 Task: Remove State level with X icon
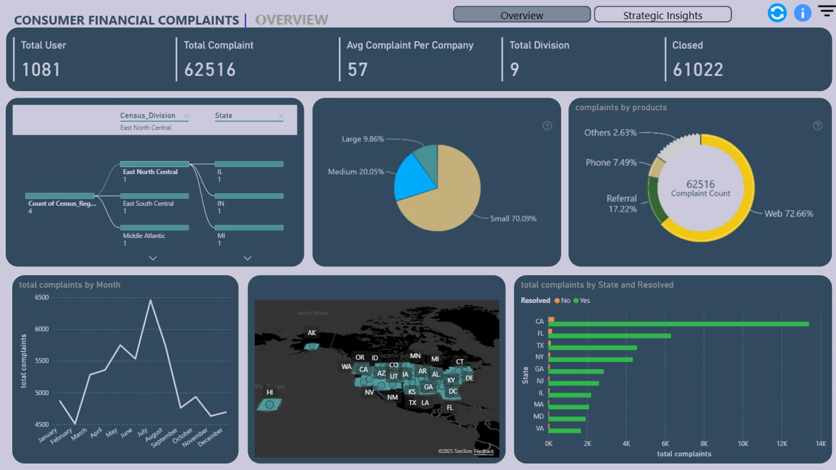click(281, 116)
